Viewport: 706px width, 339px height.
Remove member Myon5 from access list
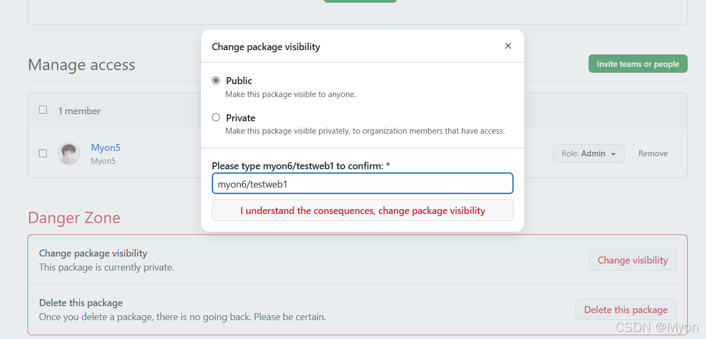653,154
